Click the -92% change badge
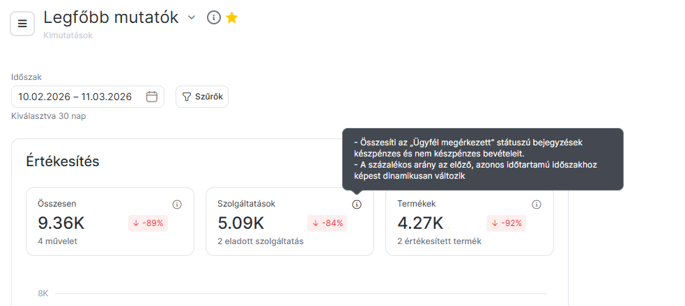 507,223
